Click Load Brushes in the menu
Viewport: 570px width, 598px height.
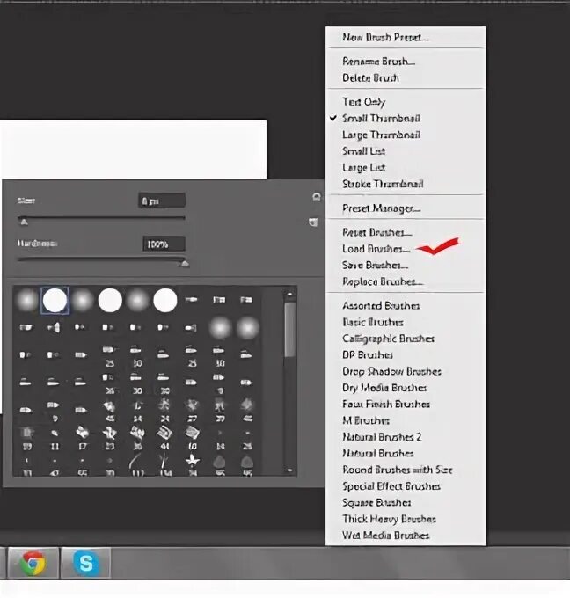pyautogui.click(x=376, y=249)
